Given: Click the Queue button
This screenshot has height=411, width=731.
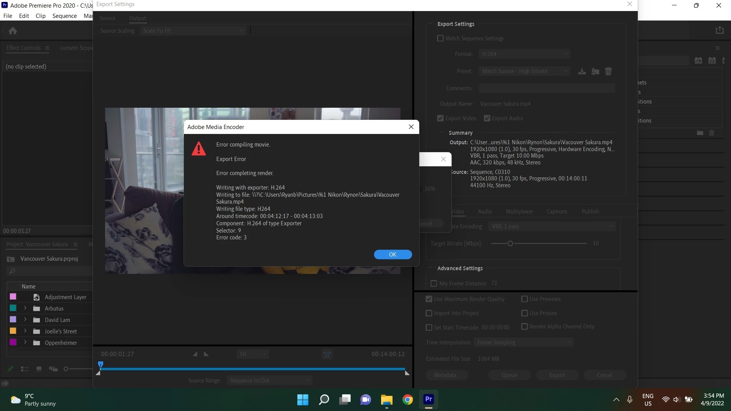Looking at the screenshot, I should [x=509, y=375].
